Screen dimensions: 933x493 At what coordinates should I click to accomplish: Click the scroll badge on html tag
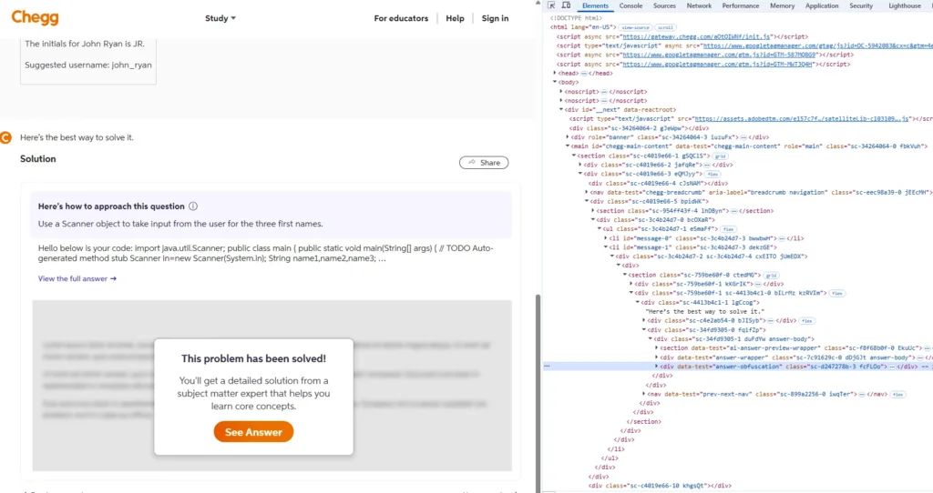click(x=665, y=27)
